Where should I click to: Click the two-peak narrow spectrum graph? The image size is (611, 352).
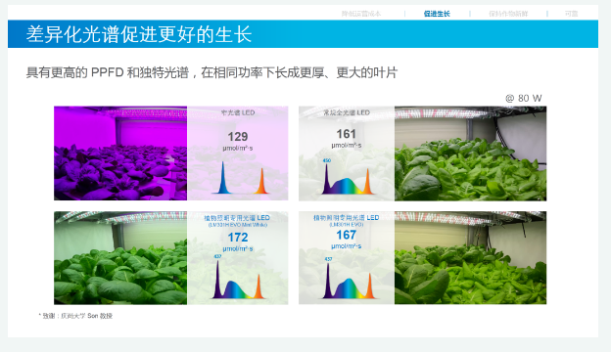pos(240,178)
